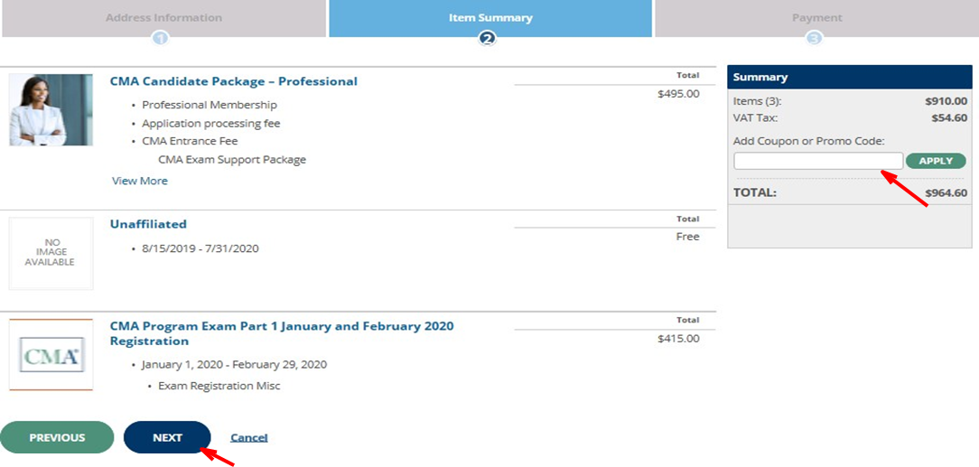This screenshot has height=467, width=979.
Task: Click the No Image Available placeholder
Action: pos(51,252)
